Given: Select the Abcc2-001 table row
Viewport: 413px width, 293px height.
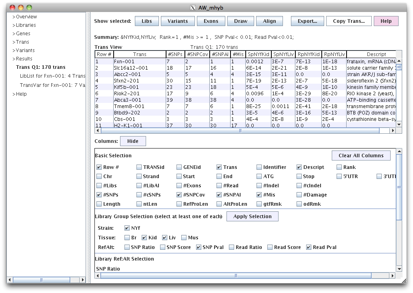Looking at the screenshot, I should click(x=127, y=74).
